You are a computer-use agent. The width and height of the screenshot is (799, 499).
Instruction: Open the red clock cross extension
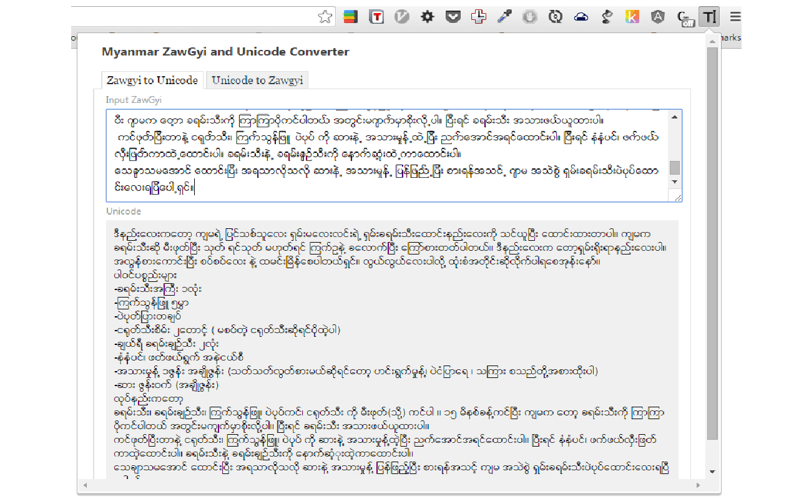coord(478,17)
